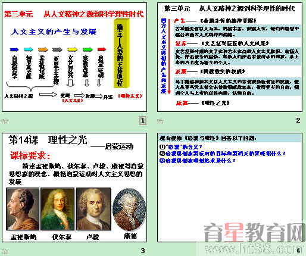Click blue vertical text 西方人文主义思潮的产生和发展

pyautogui.click(x=164, y=55)
